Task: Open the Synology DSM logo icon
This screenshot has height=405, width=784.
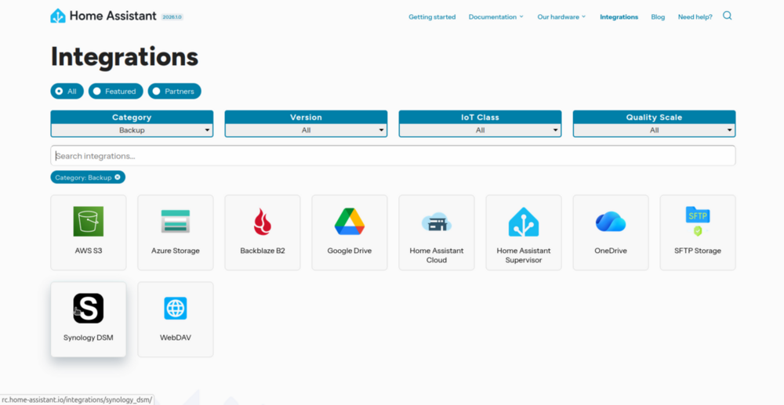Action: (x=89, y=308)
